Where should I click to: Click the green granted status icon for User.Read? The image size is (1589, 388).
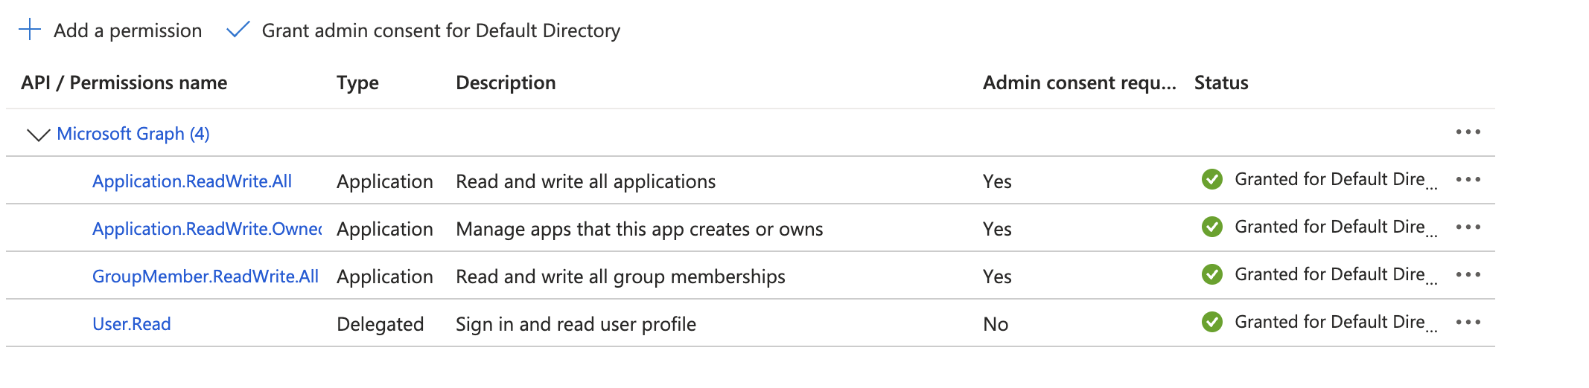[1211, 322]
